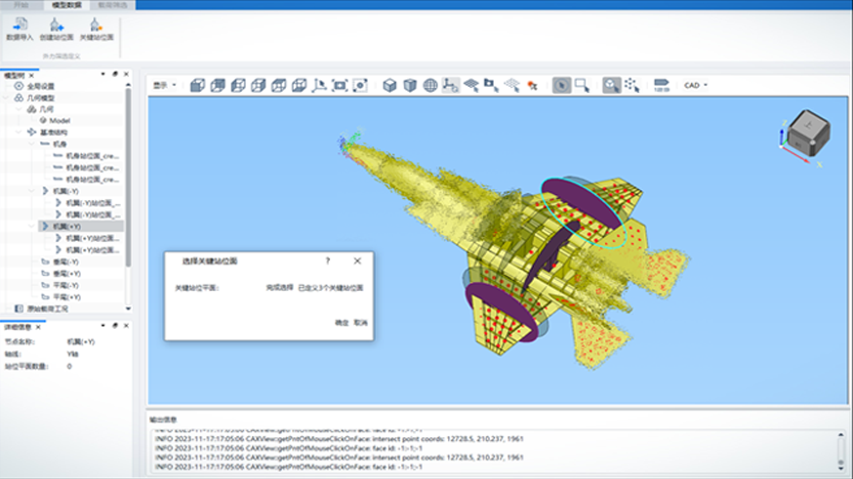Image resolution: width=853 pixels, height=479 pixels.
Task: Open the 显示 display dropdown
Action: click(164, 86)
